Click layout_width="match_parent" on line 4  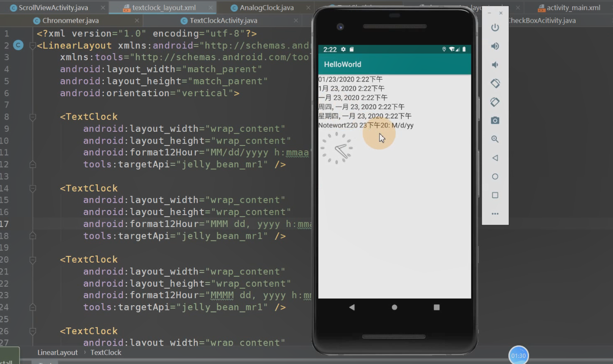click(x=161, y=69)
